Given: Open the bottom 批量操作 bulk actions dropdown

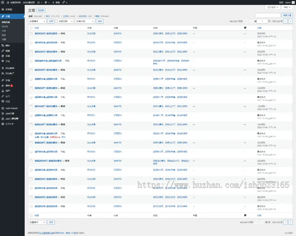Looking at the screenshot, I should [x=37, y=222].
